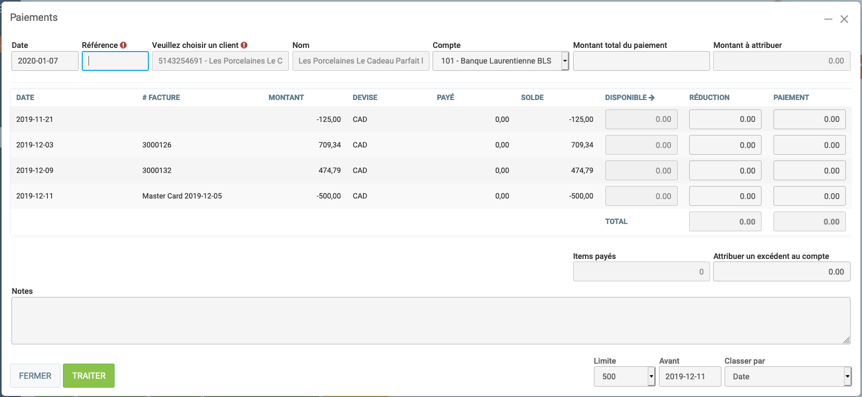Viewport: 862px width, 397px height.
Task: Close the Paiements dialog
Action: pyautogui.click(x=844, y=19)
